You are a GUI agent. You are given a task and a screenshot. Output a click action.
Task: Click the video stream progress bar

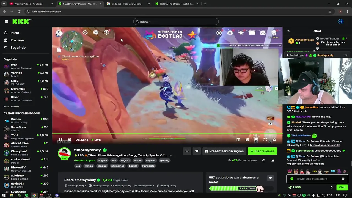pos(167,134)
